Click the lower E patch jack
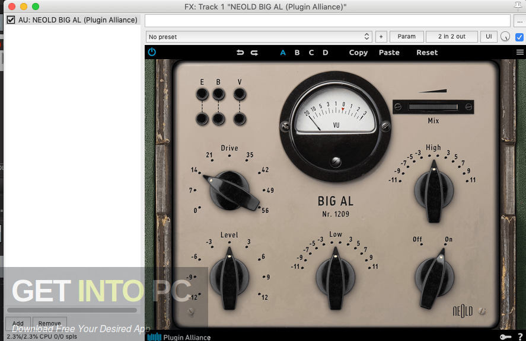 click(x=202, y=119)
